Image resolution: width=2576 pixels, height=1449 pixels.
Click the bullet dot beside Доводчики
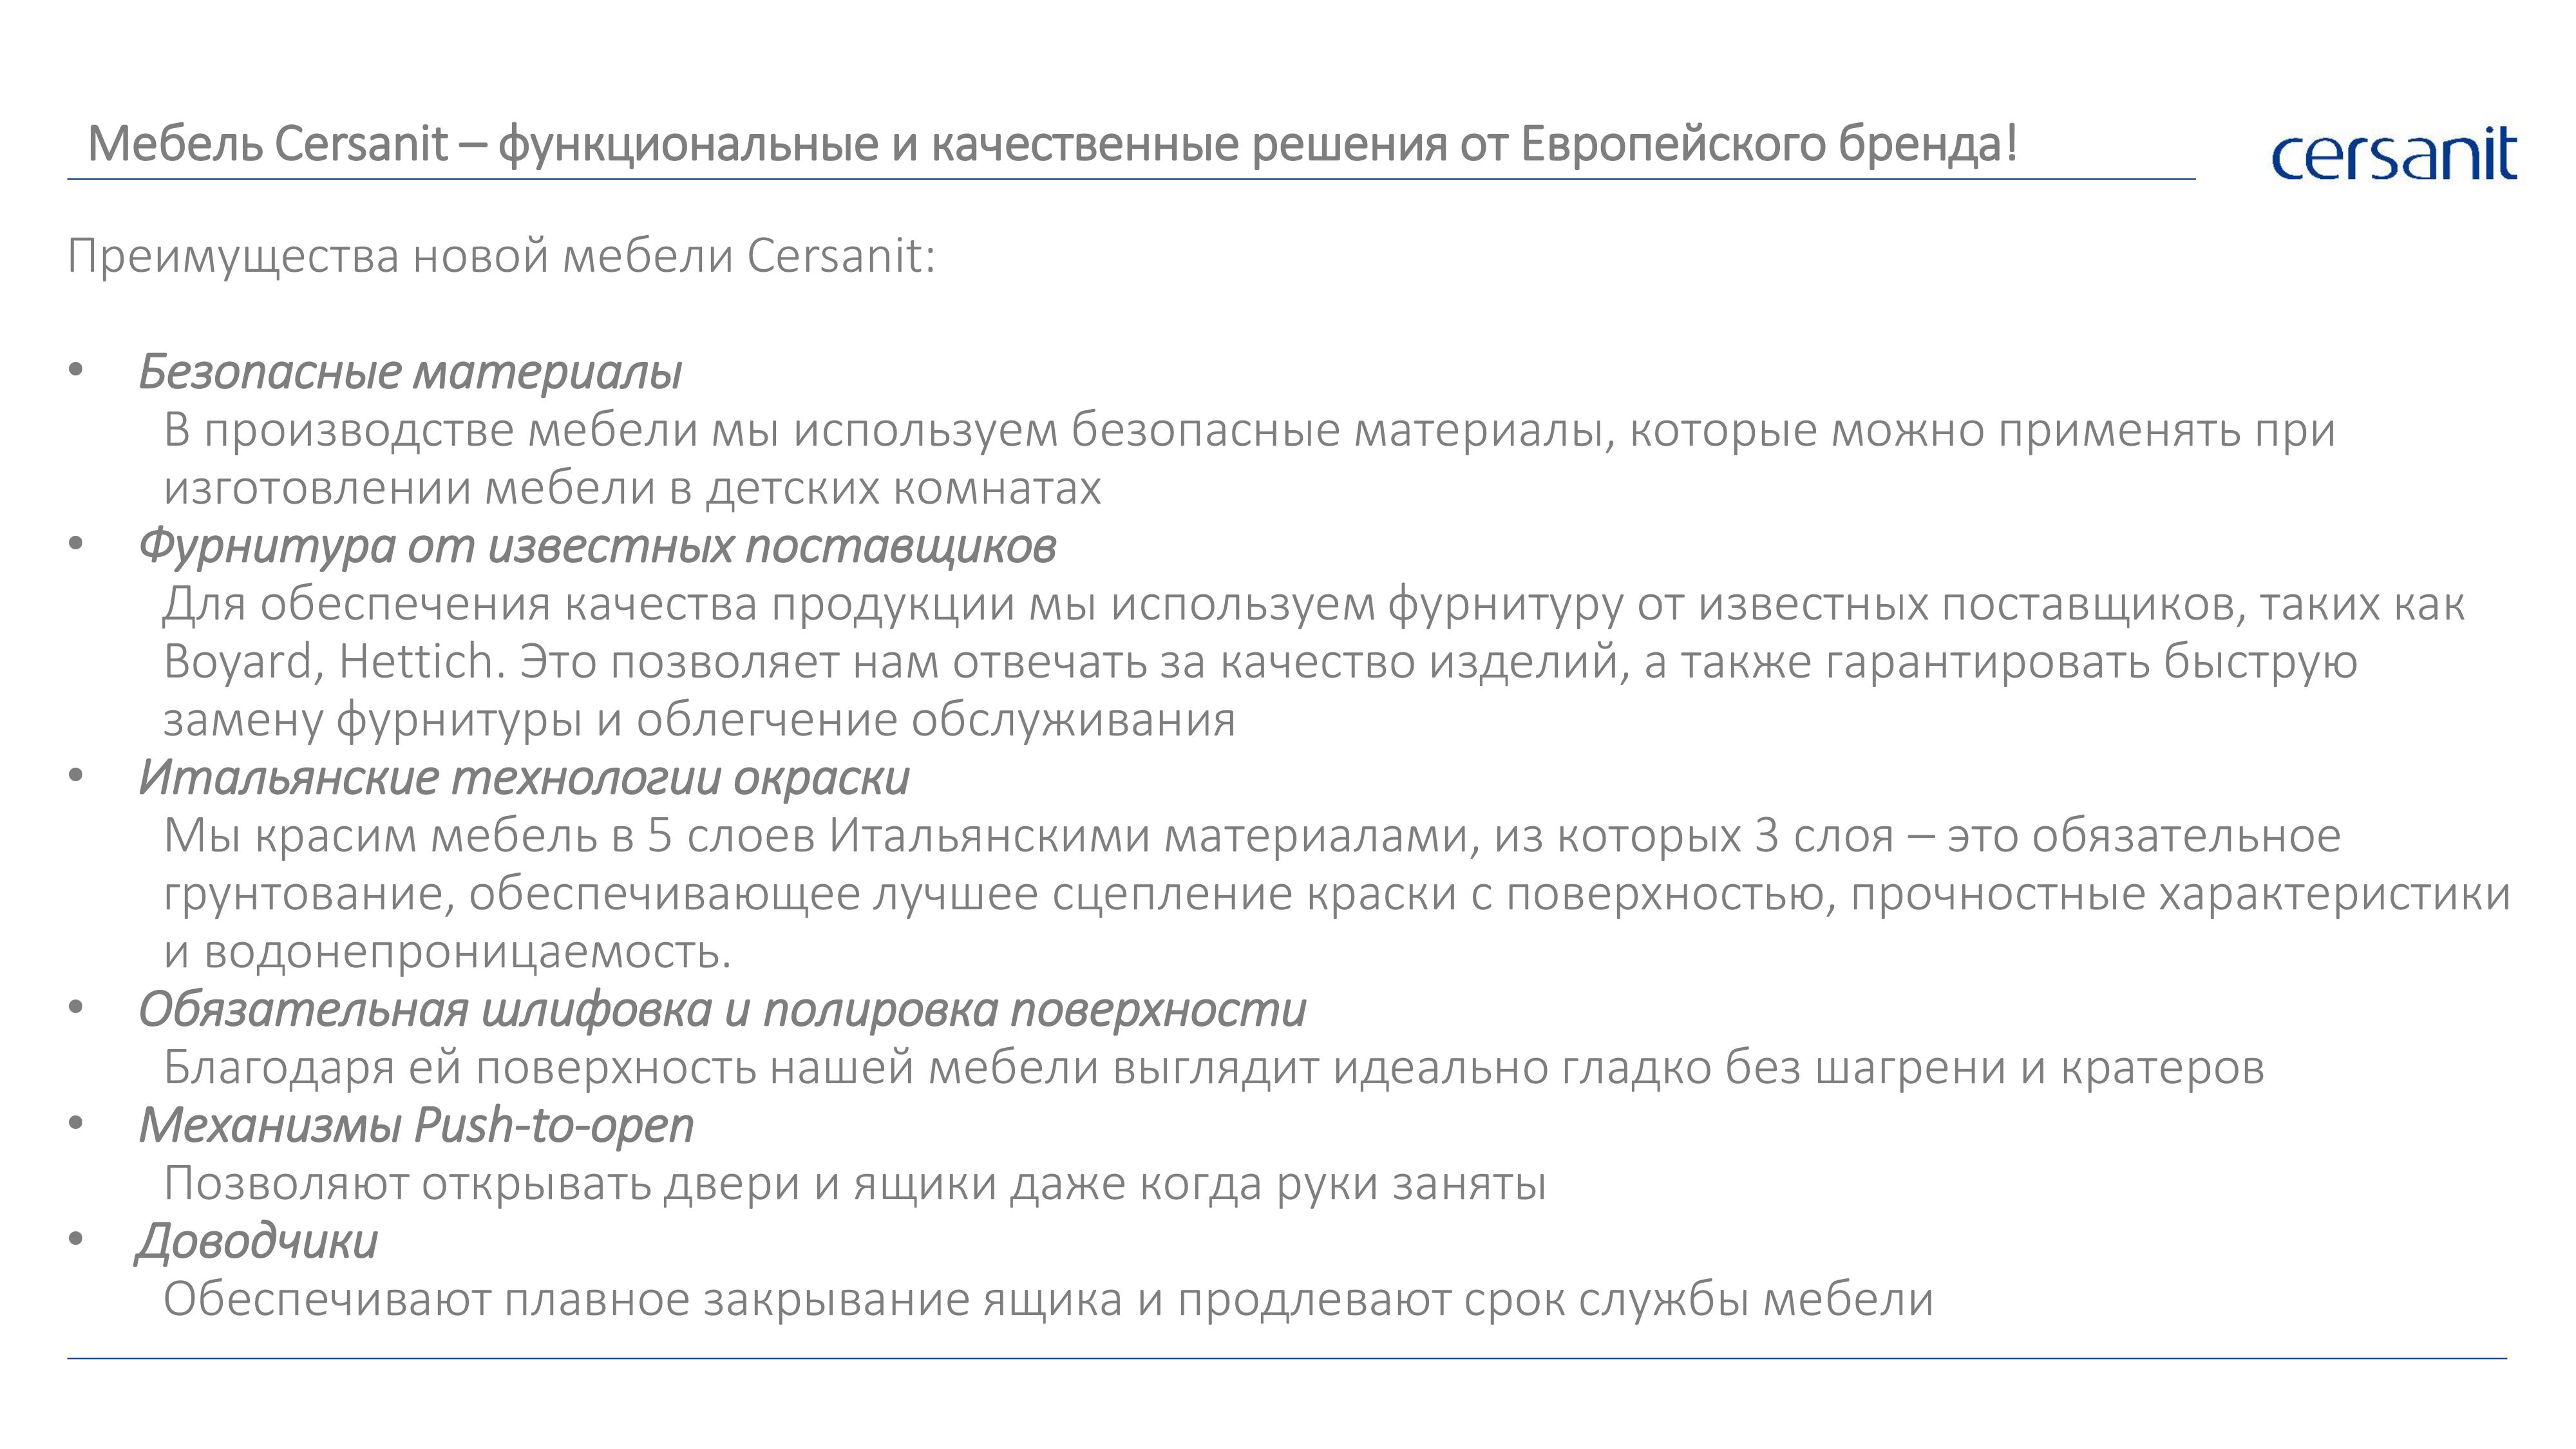point(75,1241)
